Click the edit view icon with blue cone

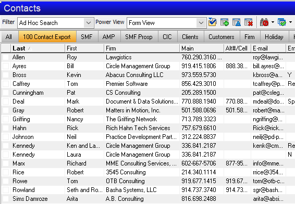237,22
